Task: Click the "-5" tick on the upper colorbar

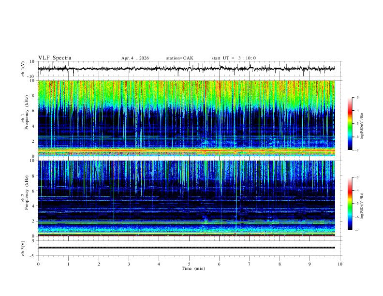Action: tap(356, 124)
